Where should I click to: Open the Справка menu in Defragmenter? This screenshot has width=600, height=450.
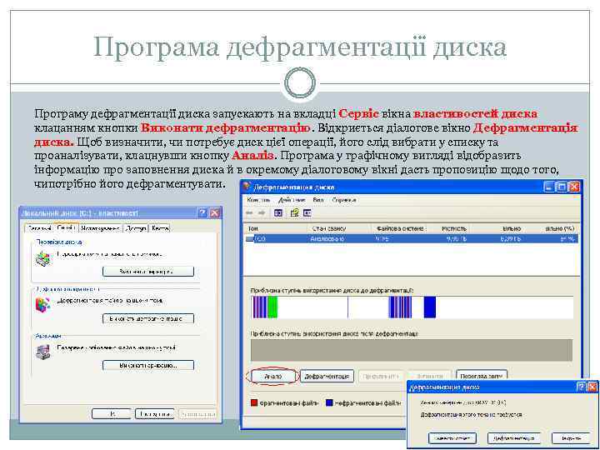tap(344, 200)
